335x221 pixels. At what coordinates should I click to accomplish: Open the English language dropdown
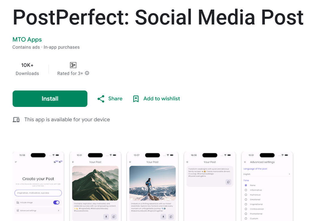coord(267,174)
